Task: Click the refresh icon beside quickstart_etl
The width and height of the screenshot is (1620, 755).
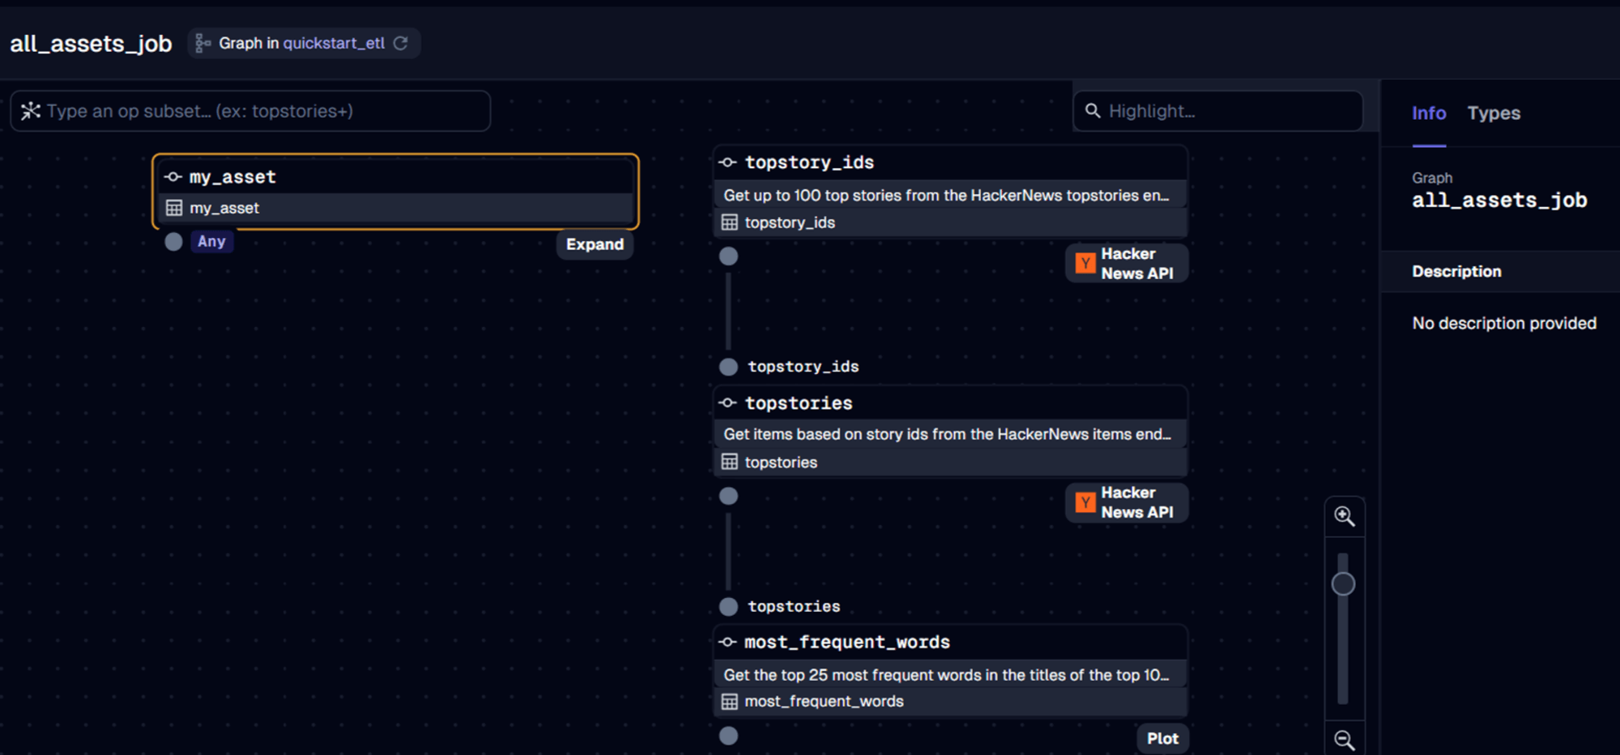Action: point(401,43)
